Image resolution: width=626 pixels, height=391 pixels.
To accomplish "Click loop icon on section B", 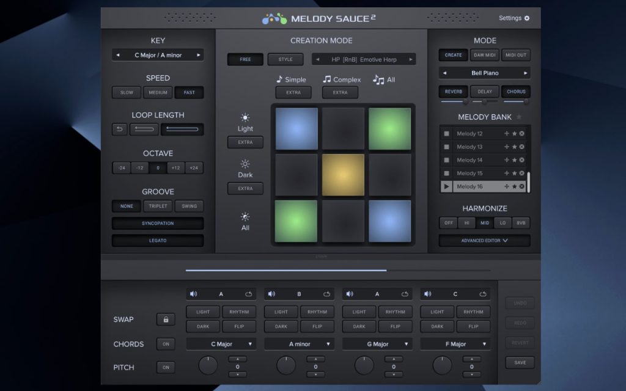I will (326, 294).
